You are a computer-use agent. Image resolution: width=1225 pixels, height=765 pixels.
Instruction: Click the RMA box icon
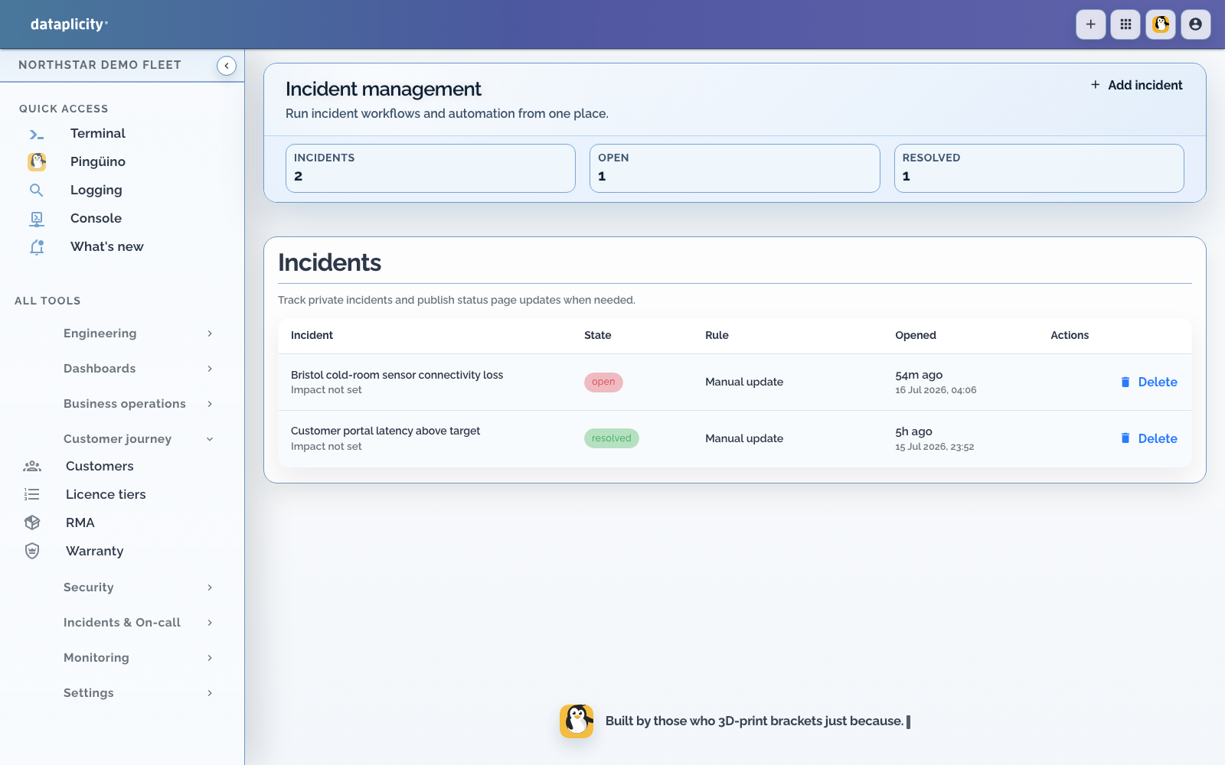click(32, 522)
